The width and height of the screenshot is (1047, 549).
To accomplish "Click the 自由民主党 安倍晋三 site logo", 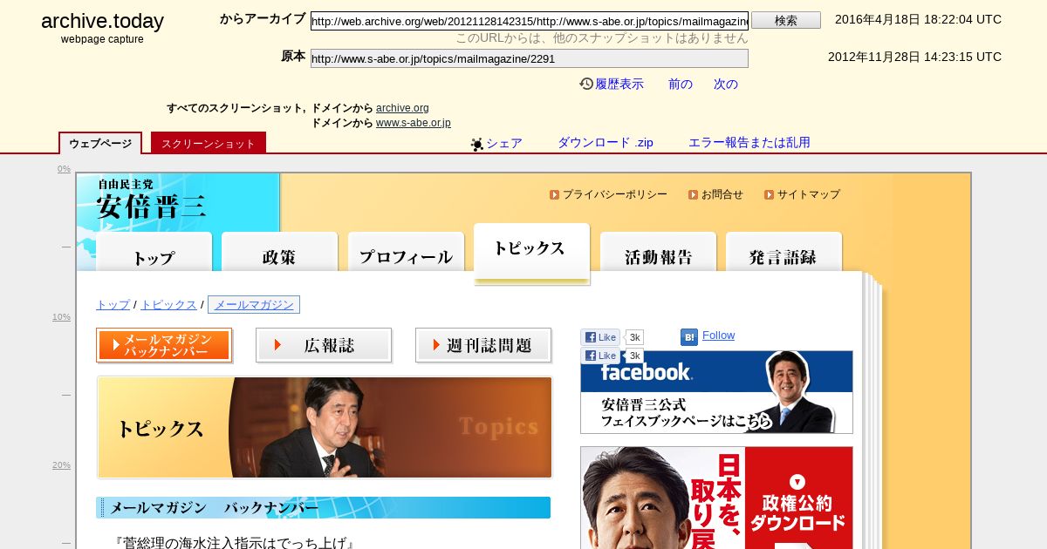I will coord(152,199).
